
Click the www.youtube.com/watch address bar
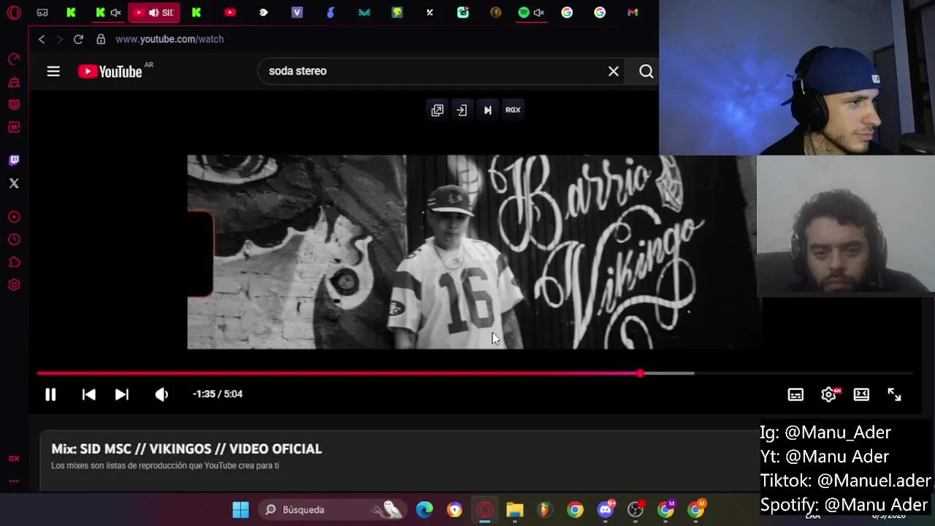(169, 39)
